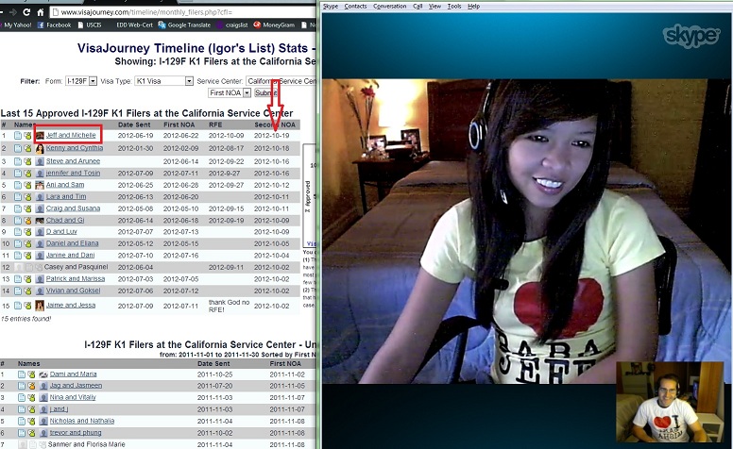Open timeline document icon for trevor and phung
The image size is (733, 449).
click(22, 433)
